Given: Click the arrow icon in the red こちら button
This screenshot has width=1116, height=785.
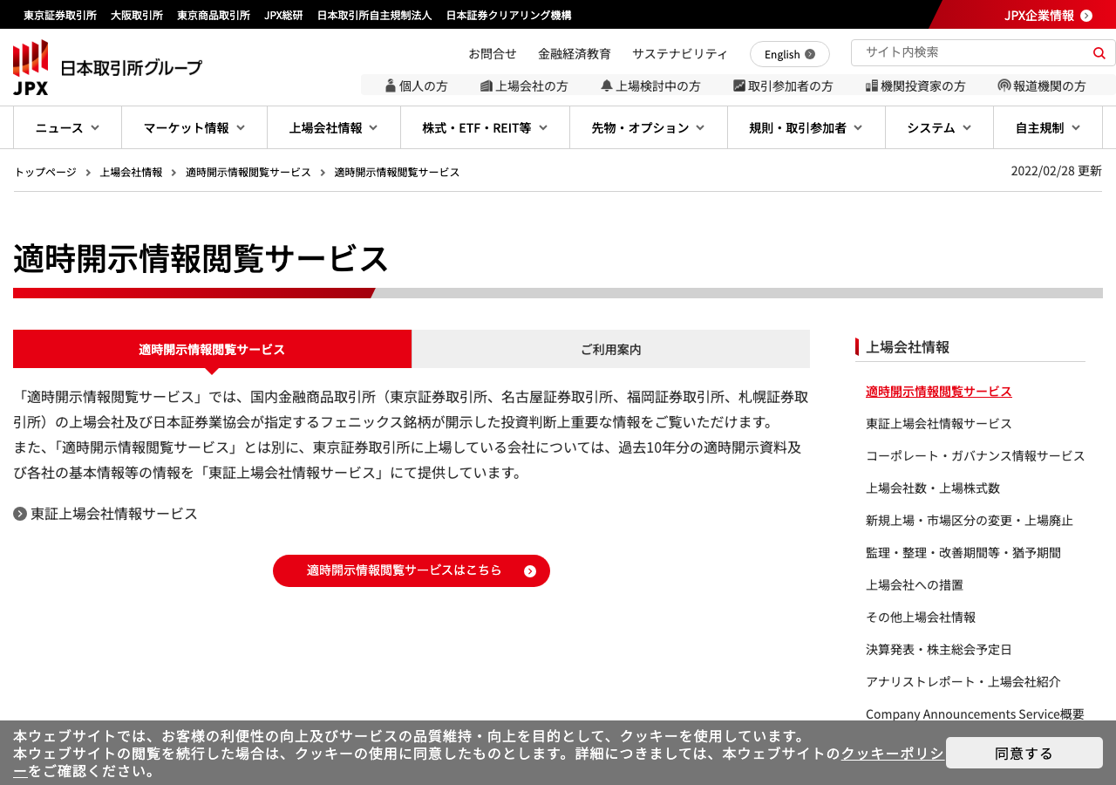Looking at the screenshot, I should point(530,571).
